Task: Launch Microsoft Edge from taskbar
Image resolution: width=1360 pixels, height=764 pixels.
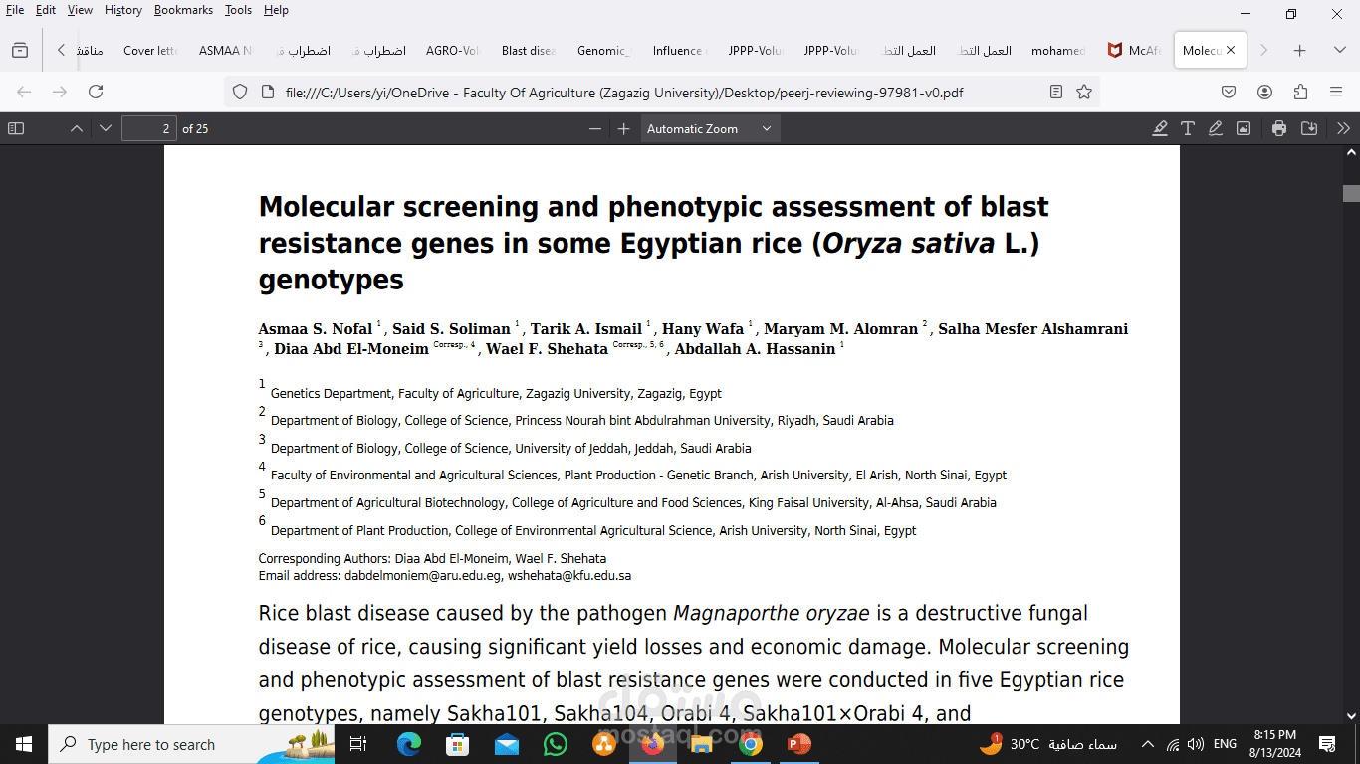Action: click(x=409, y=744)
